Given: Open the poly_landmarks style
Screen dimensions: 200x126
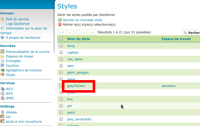Looking at the screenshot, I should [79, 119].
